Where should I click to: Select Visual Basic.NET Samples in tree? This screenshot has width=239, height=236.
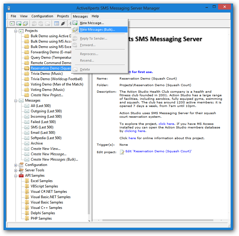(x=50, y=197)
